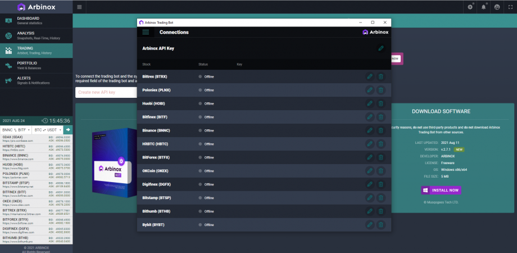Open the Portfolio section
The width and height of the screenshot is (517, 253).
(x=37, y=66)
